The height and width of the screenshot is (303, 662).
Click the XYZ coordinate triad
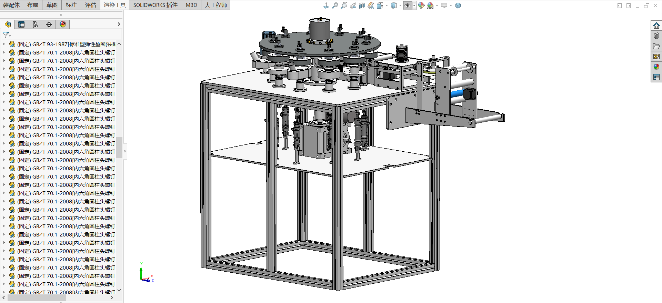[147, 272]
